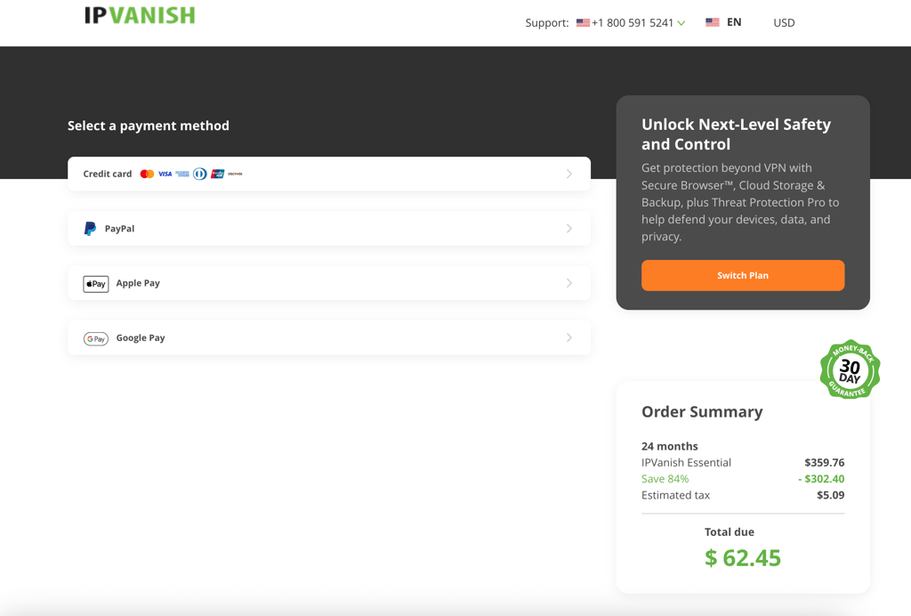The width and height of the screenshot is (911, 616).
Task: Click the Select a payment method heading
Action: coord(149,126)
